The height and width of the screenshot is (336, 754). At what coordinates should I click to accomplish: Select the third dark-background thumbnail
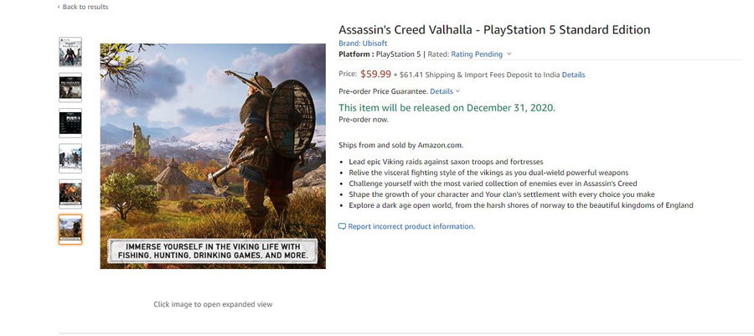point(70,123)
